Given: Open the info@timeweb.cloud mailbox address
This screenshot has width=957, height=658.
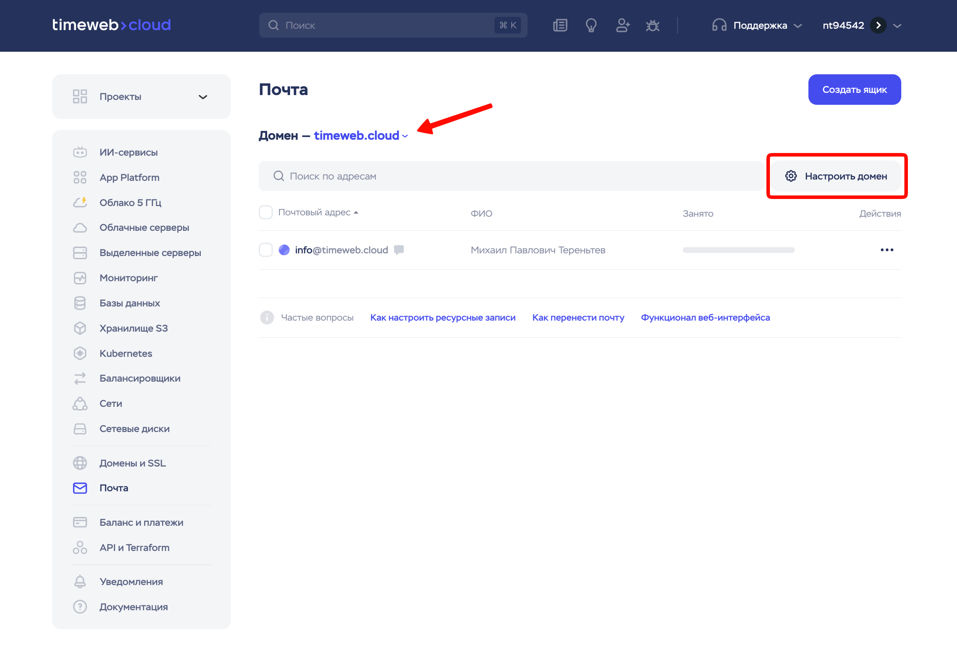Looking at the screenshot, I should pyautogui.click(x=341, y=250).
